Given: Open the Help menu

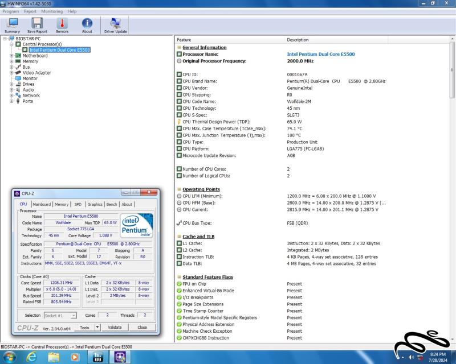Looking at the screenshot, I should [x=72, y=11].
